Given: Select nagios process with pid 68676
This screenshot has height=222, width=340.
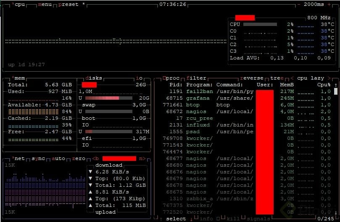Looking at the screenshot, I should (247, 172).
